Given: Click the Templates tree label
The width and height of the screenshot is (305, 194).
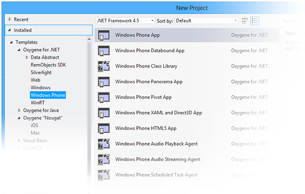Looking at the screenshot, I should click(26, 42).
